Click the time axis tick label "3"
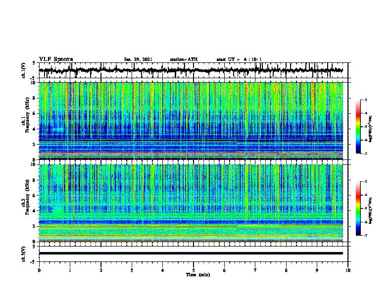392x303 pixels. pyautogui.click(x=132, y=270)
